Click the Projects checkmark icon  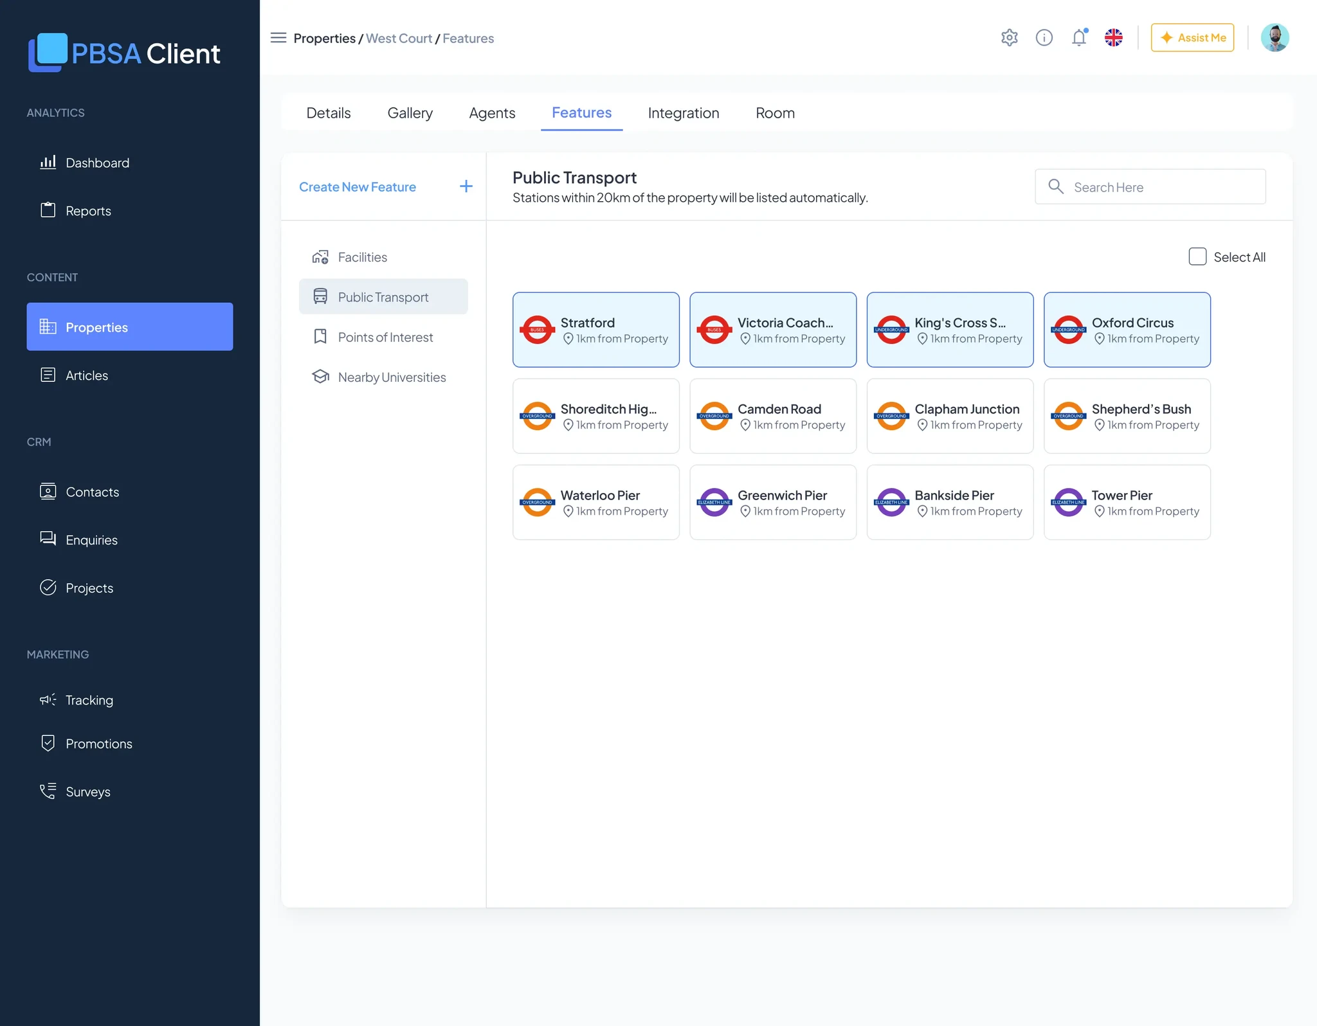48,587
